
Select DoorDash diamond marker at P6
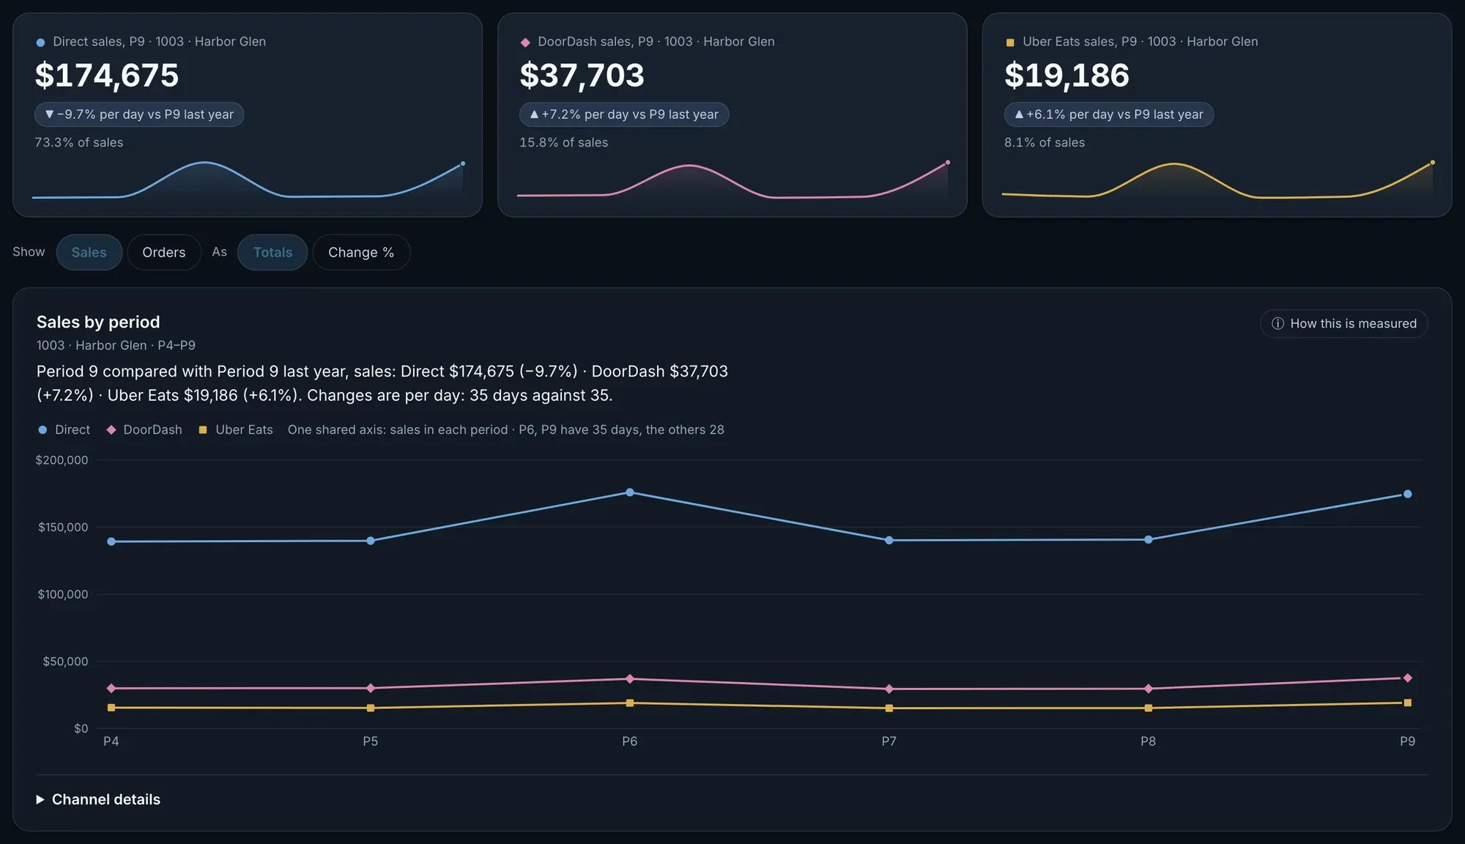coord(630,679)
